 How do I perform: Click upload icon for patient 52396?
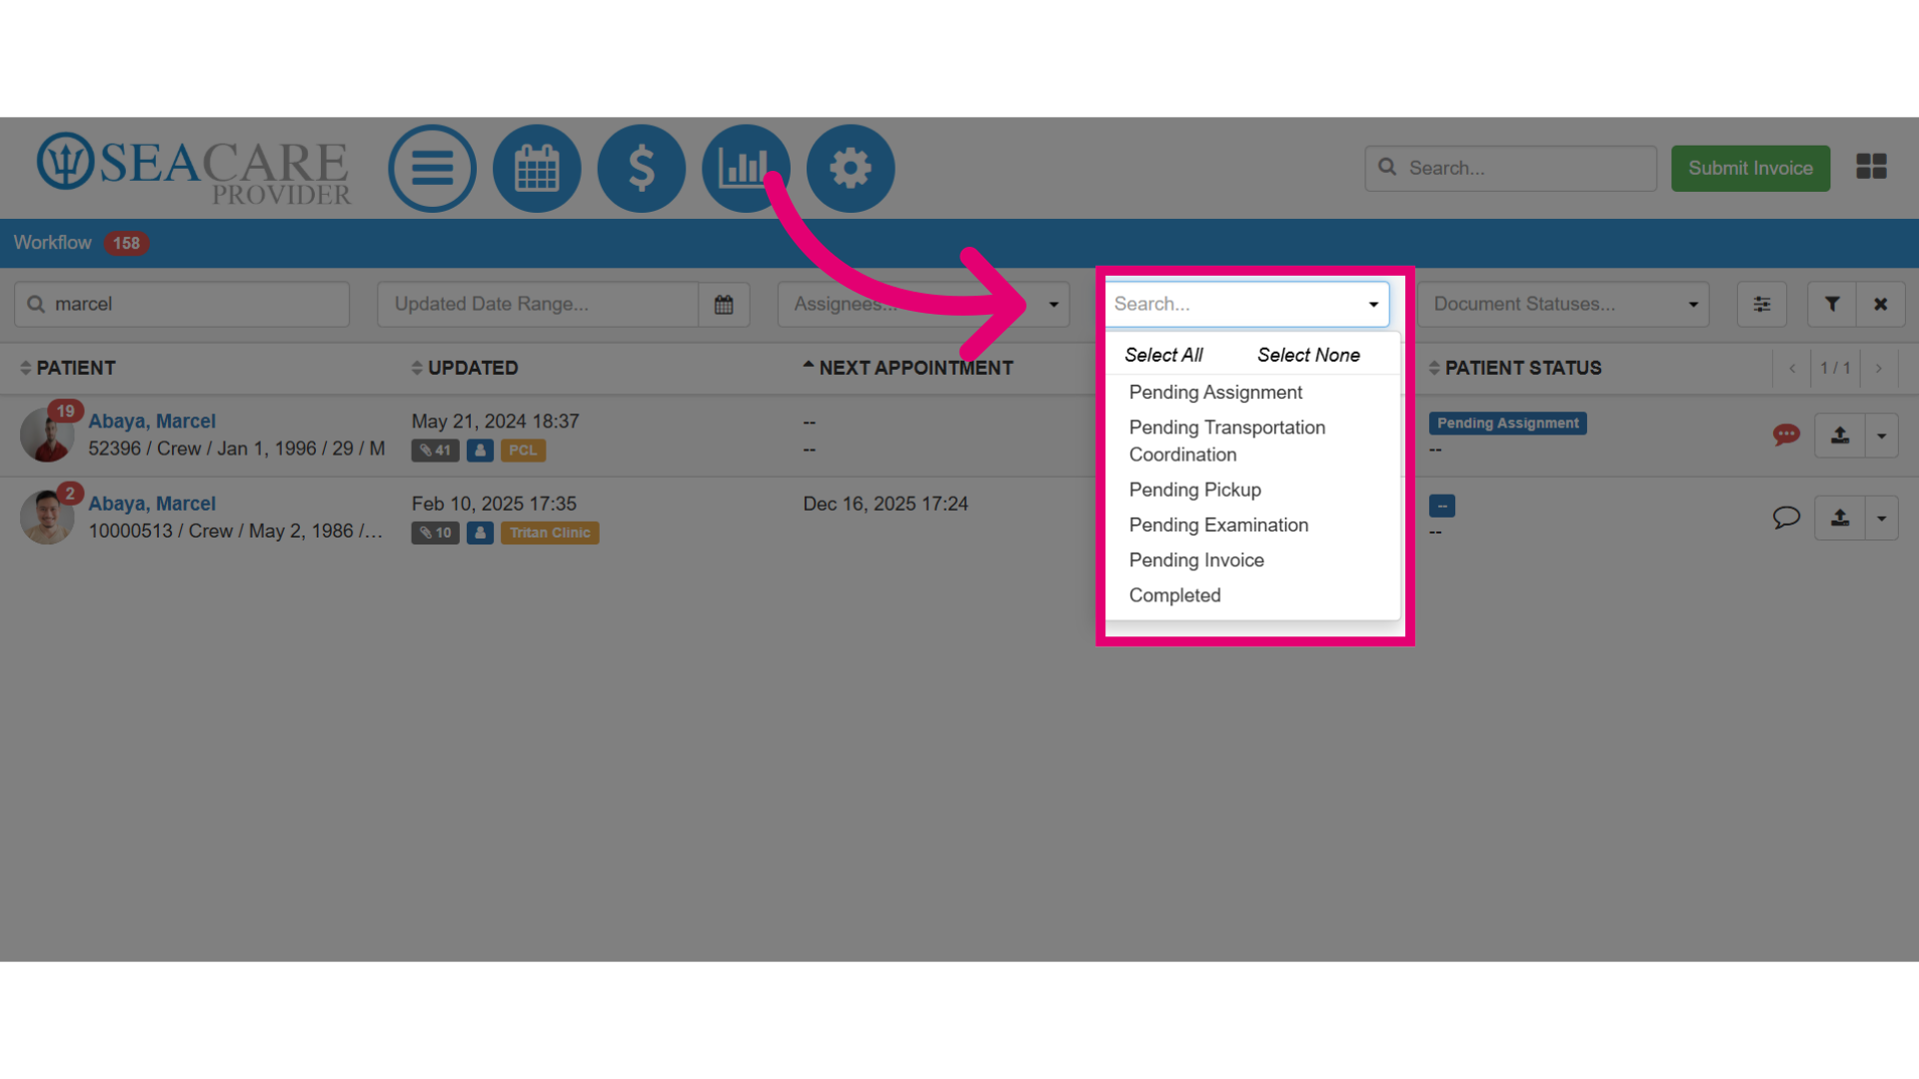click(1840, 436)
